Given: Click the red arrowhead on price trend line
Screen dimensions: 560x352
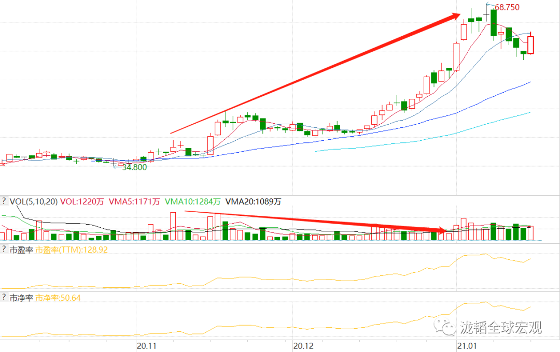Looking at the screenshot, I should point(455,17).
